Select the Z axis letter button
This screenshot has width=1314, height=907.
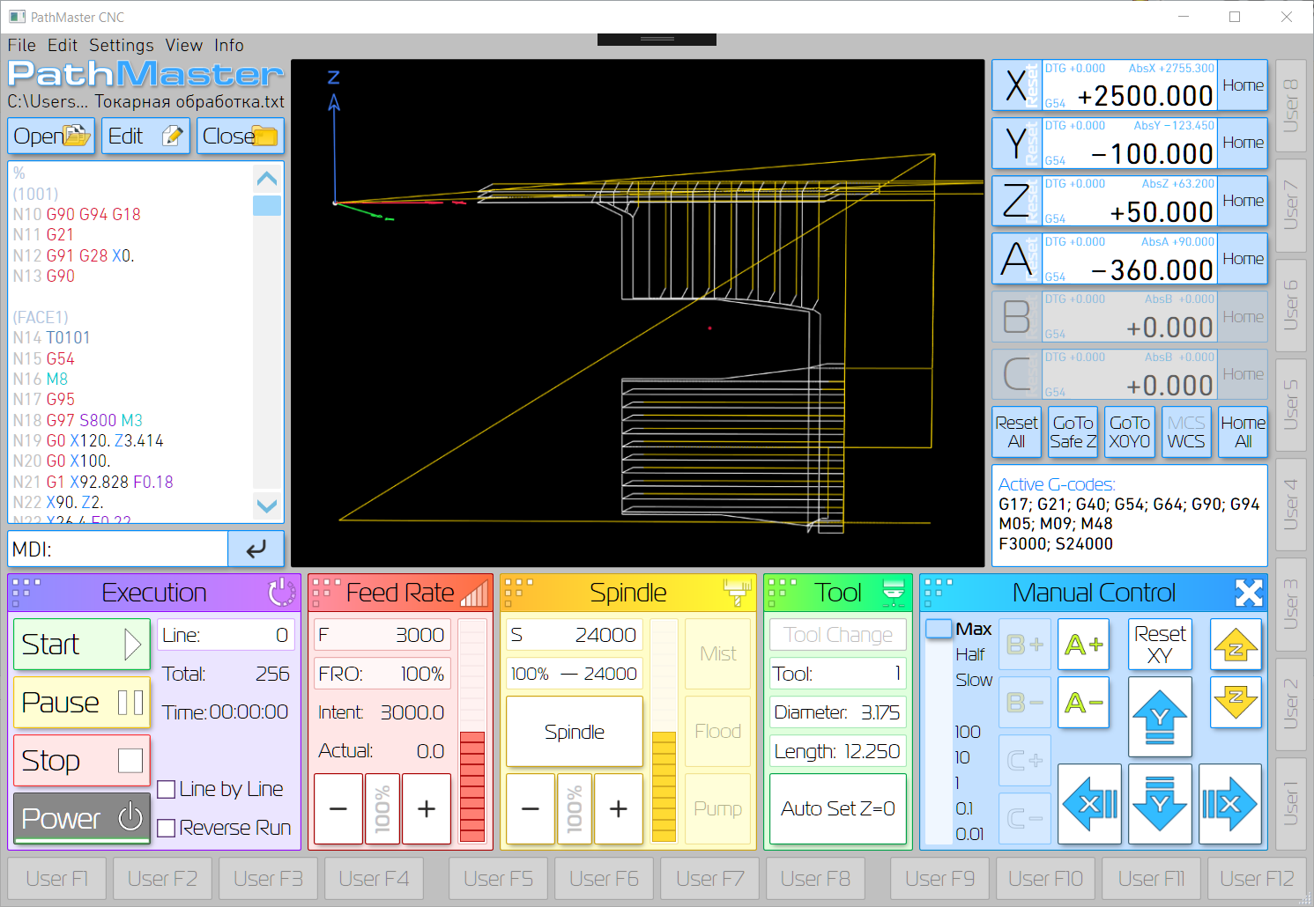1016,201
